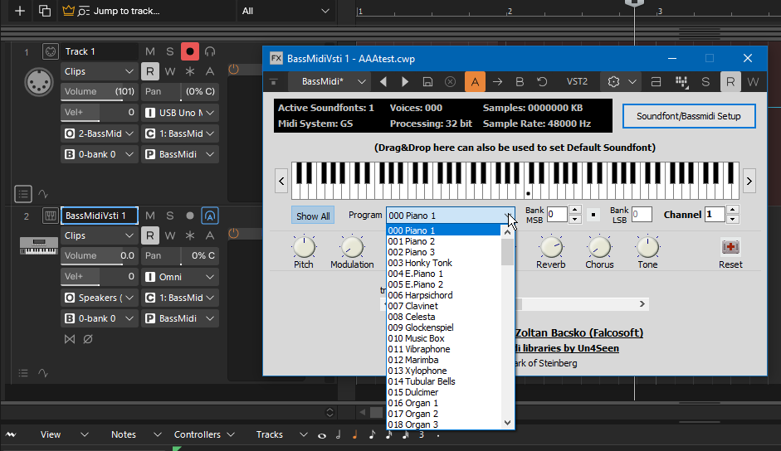Mute Track 1
The image size is (781, 451).
point(150,51)
